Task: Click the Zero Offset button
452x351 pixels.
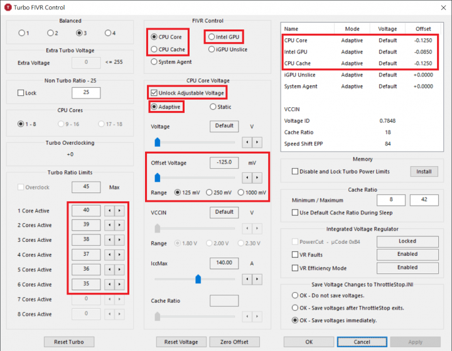Action: tap(234, 342)
